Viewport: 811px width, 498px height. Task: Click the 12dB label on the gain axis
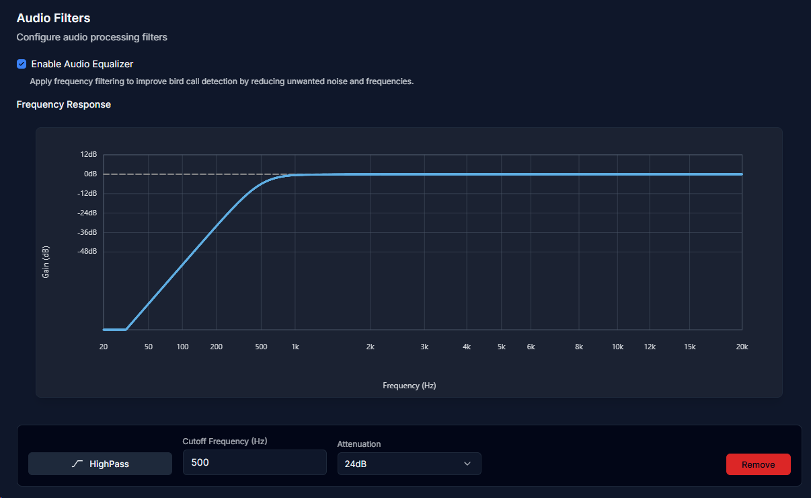click(89, 154)
